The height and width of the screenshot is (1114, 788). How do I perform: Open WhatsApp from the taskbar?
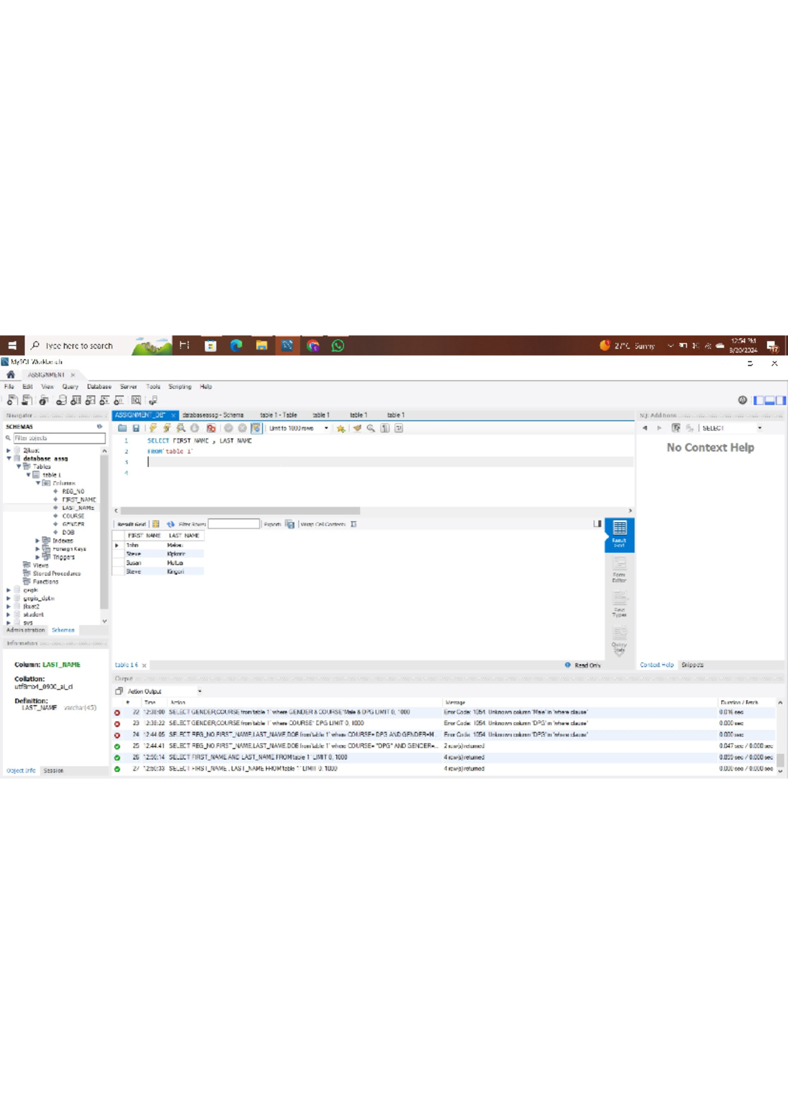(x=338, y=345)
